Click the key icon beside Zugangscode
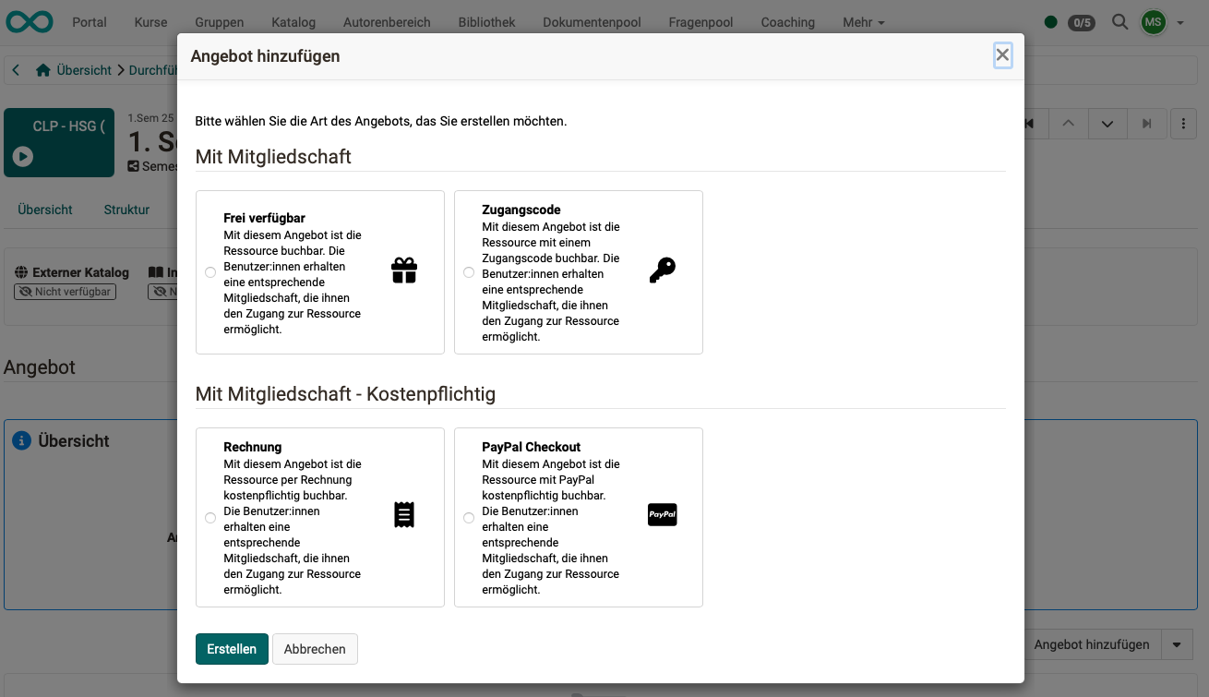 pyautogui.click(x=663, y=270)
